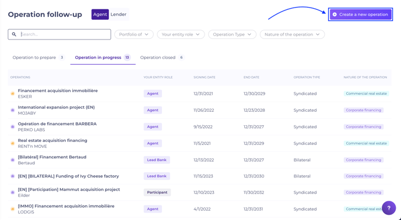401x220 pixels.
Task: Click Create a new operation button
Action: pos(361,15)
